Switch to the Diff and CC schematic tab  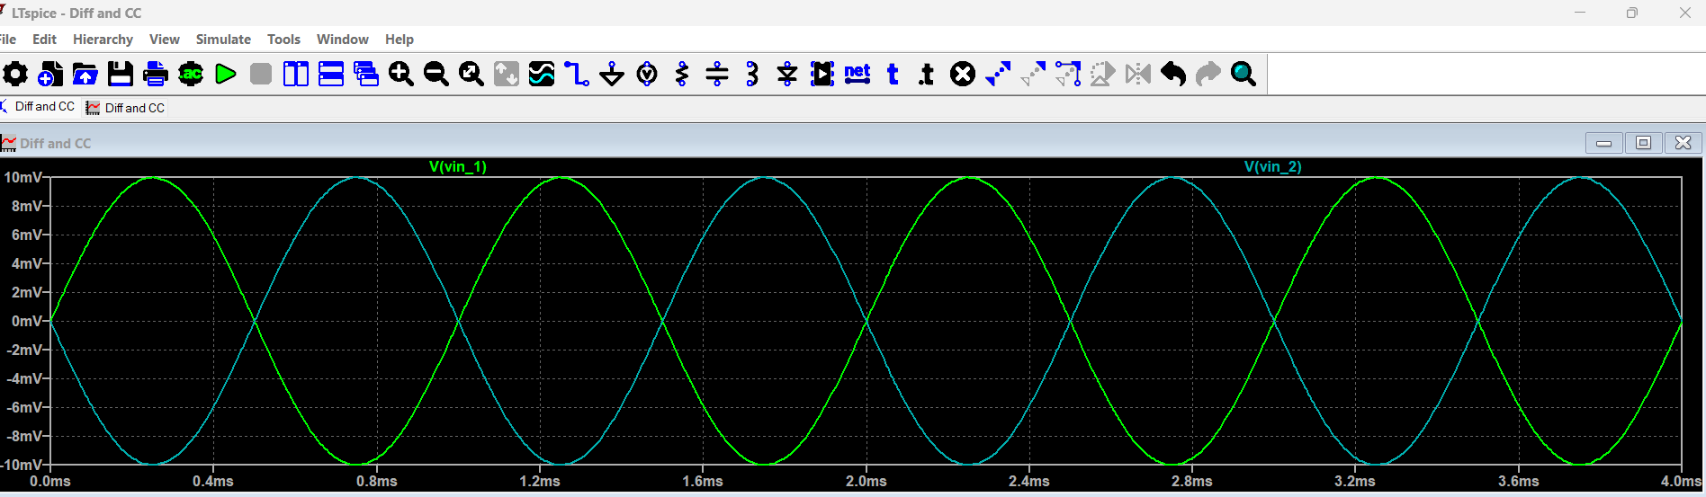[x=40, y=107]
